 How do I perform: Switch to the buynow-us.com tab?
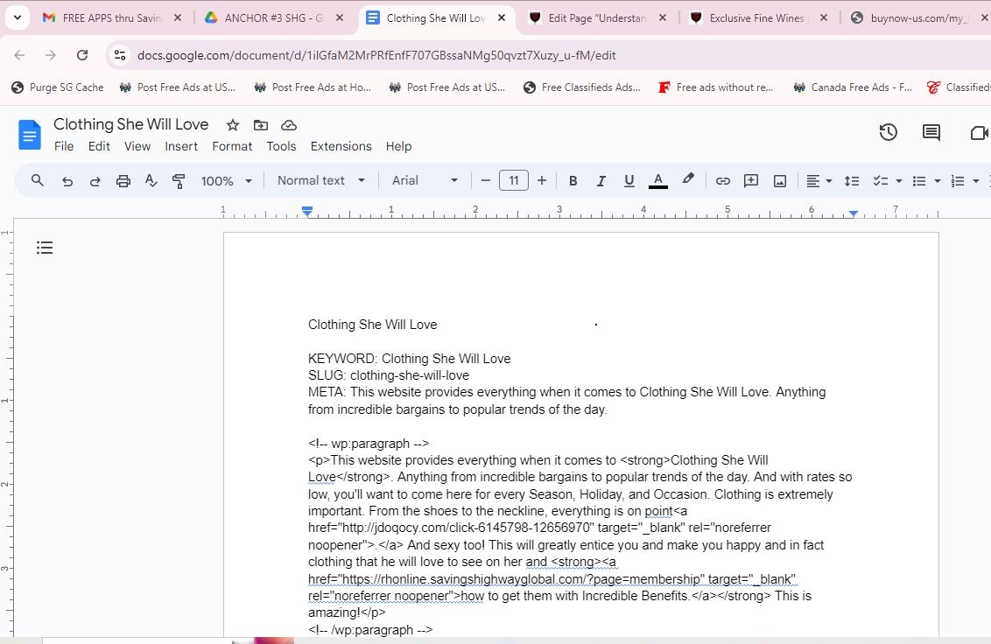(x=917, y=18)
